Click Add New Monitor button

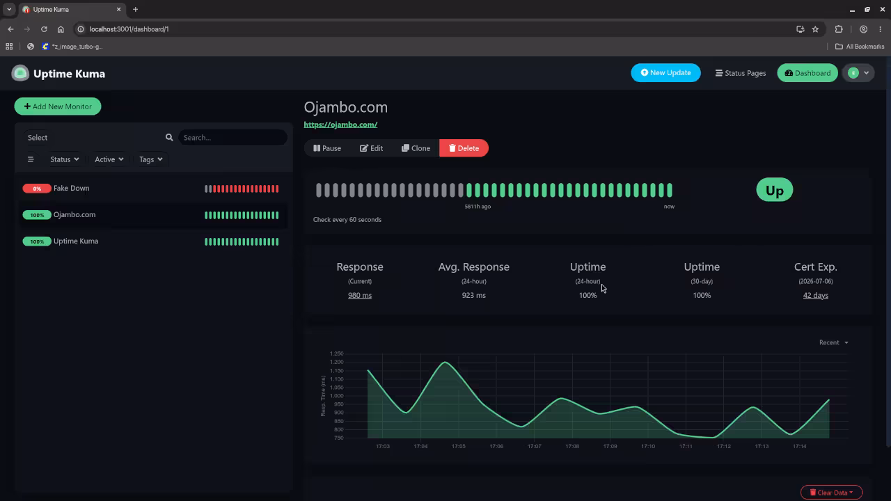pyautogui.click(x=58, y=106)
